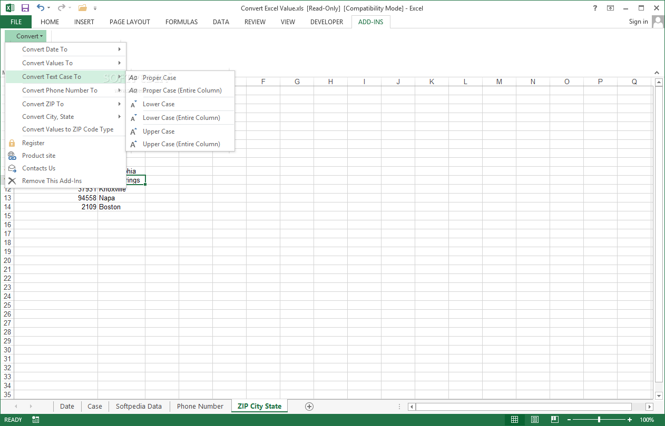Open the Case worksheet tab
Viewport: 665px width, 426px height.
(95, 406)
